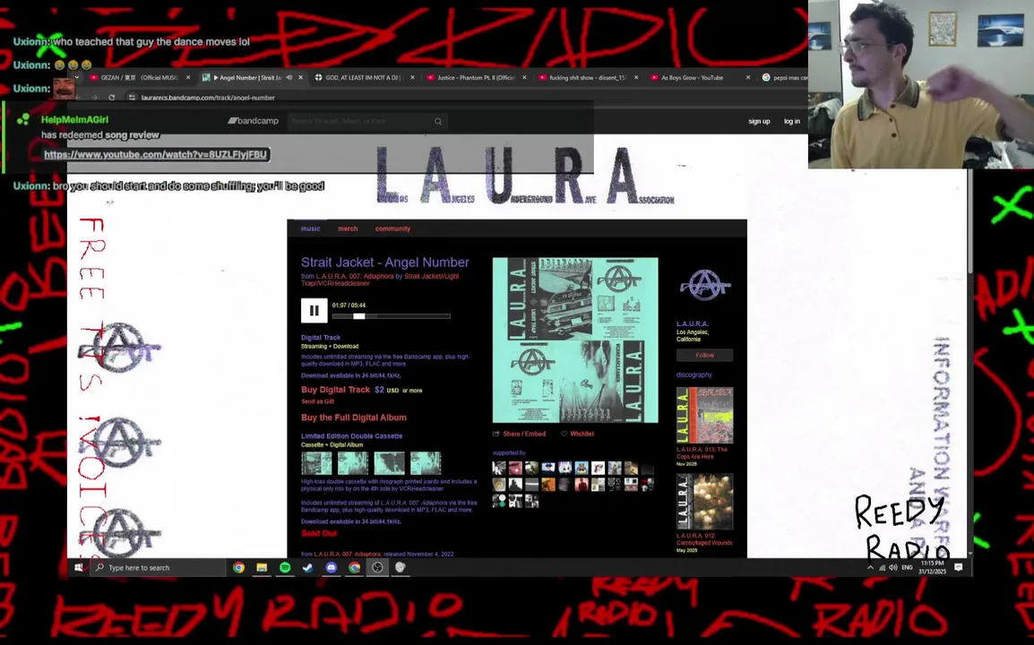Open the community tab
1034x645 pixels.
point(392,228)
